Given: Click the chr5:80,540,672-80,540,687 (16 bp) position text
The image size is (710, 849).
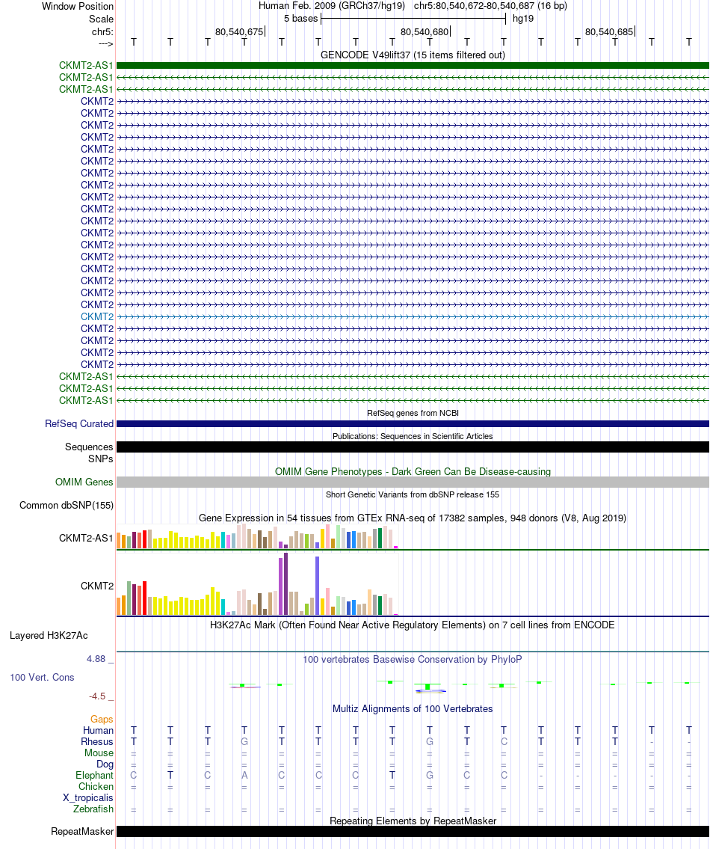Looking at the screenshot, I should coord(490,6).
